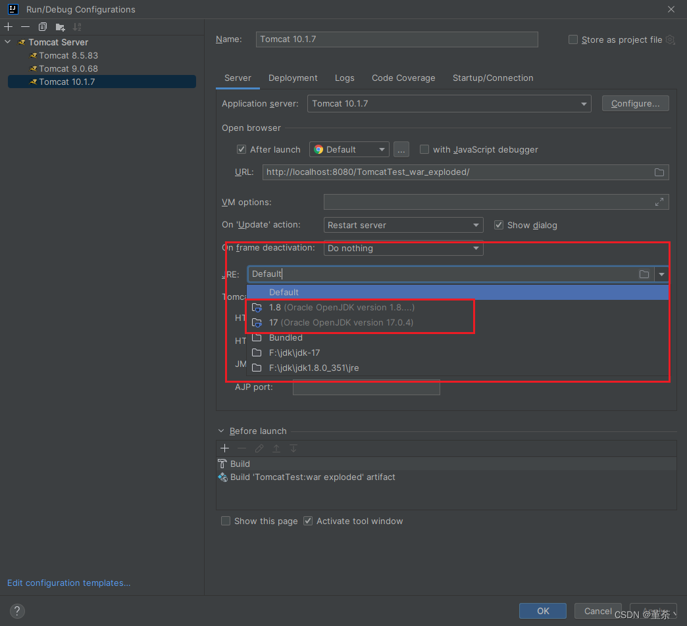687x626 pixels.
Task: Choose F:\jdk\jdk1.8.0_351\jre option
Action: [x=457, y=368]
